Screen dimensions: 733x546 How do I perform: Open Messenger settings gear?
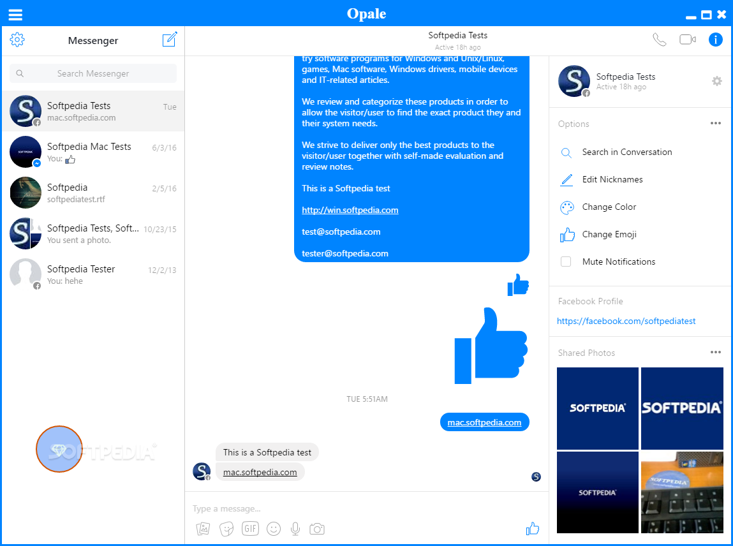17,40
